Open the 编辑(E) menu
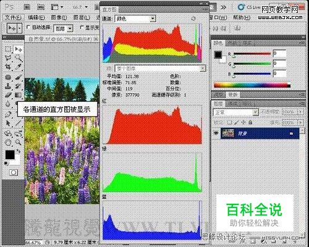This screenshot has width=309, height=247. (36, 18)
